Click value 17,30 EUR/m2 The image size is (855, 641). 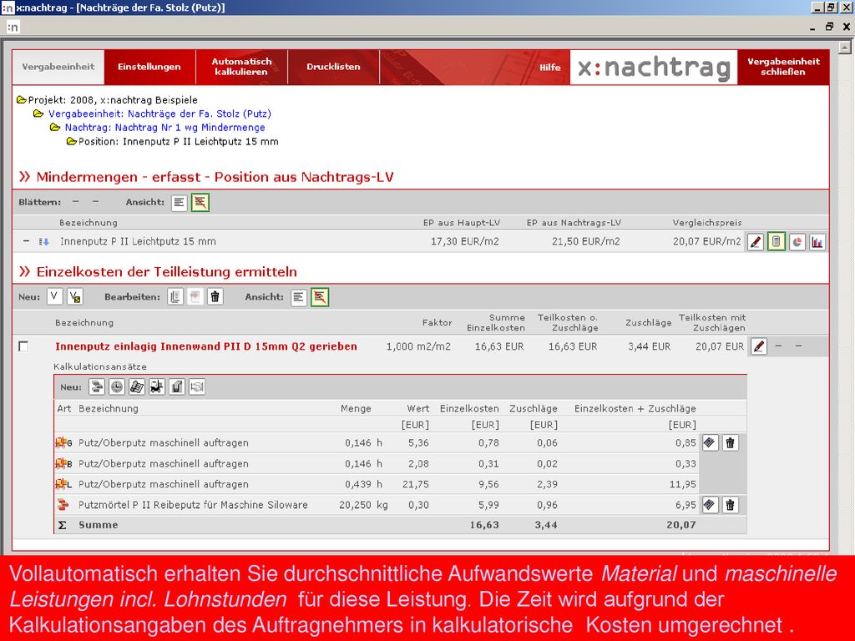(x=464, y=241)
